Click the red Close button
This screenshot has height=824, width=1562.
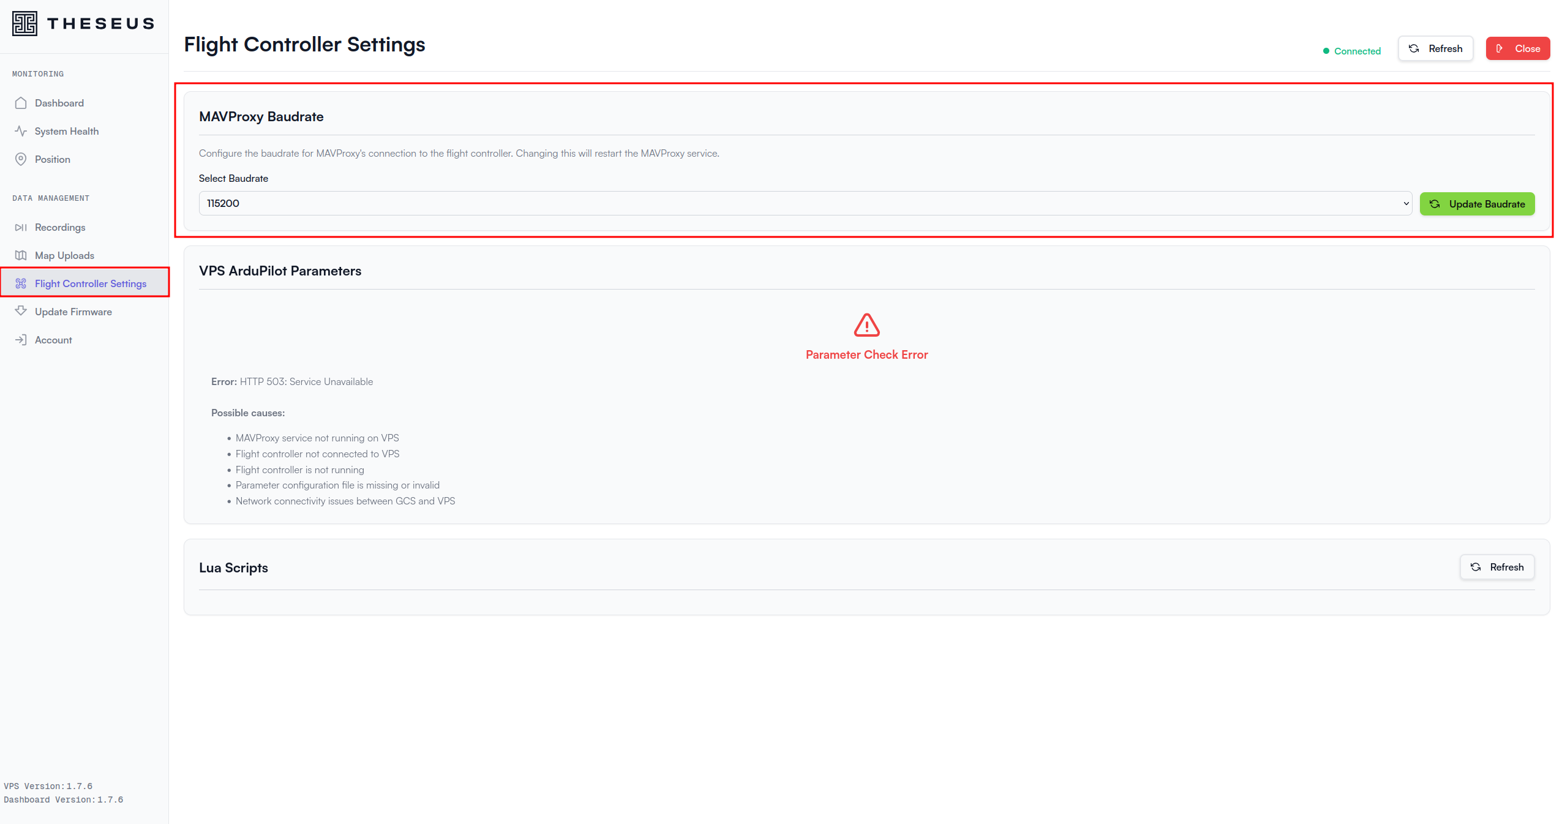[1517, 48]
